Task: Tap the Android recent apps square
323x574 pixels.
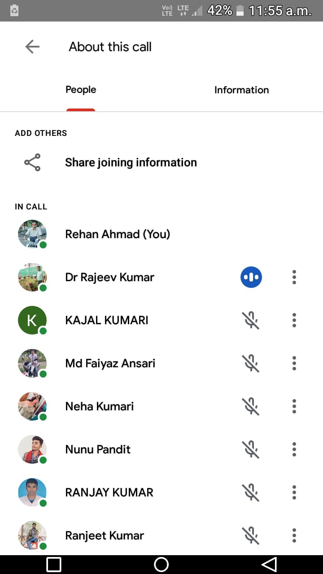Action: coord(54,565)
